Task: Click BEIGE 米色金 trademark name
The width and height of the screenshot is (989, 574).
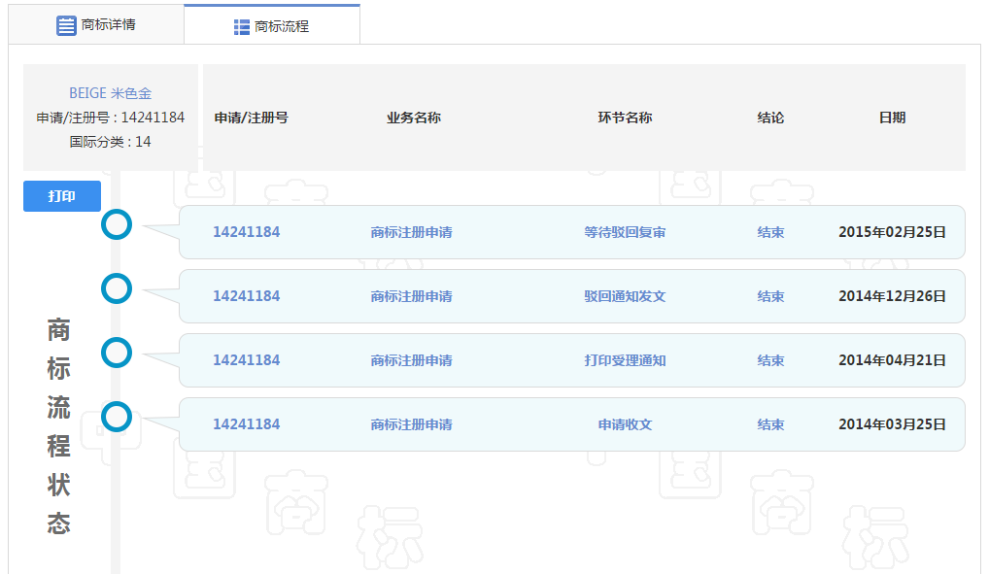Action: click(111, 93)
